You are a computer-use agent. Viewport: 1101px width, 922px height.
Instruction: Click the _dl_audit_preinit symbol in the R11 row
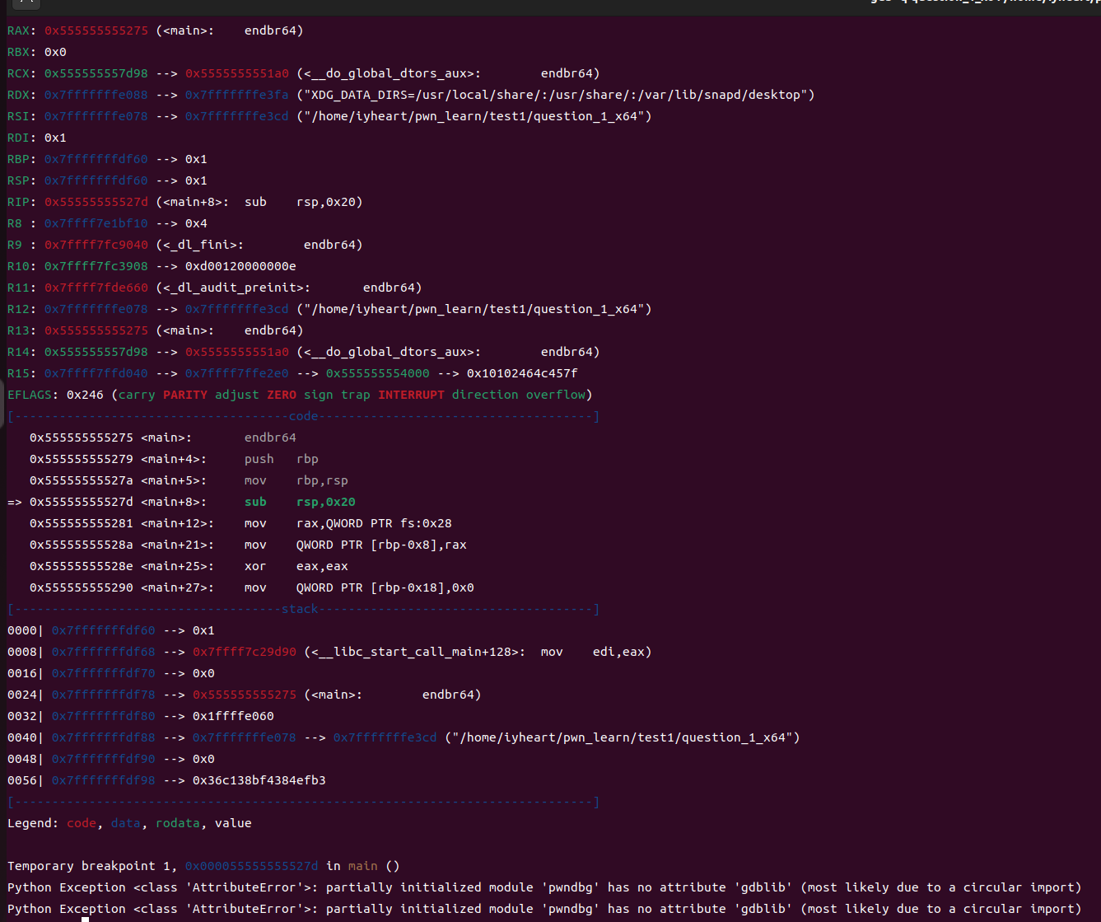(x=233, y=288)
